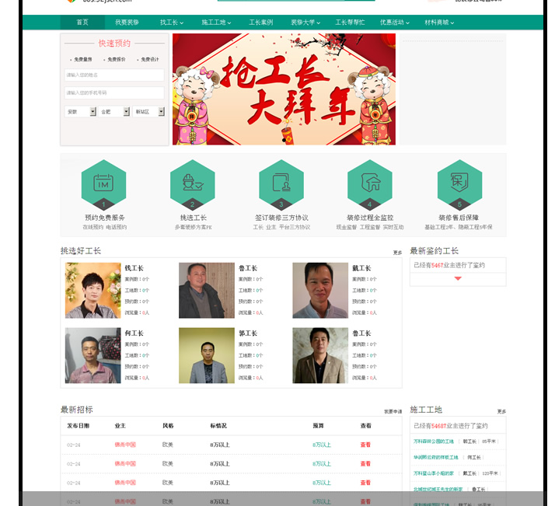Click the 签订装修三方协议 hexagon icon
The image size is (555, 506).
281,185
